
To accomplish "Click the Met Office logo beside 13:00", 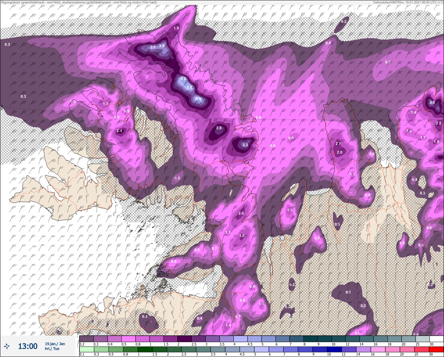I will click(7, 346).
